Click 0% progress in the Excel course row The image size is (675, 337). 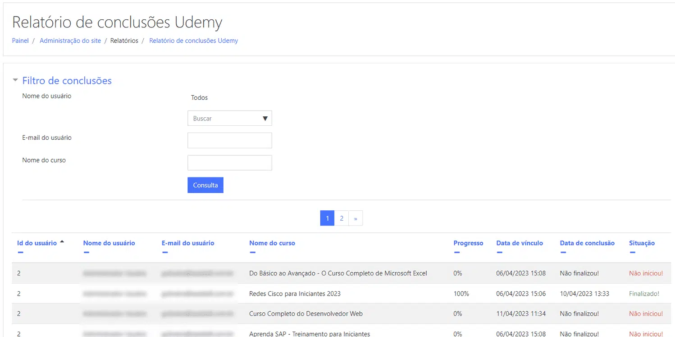click(458, 273)
